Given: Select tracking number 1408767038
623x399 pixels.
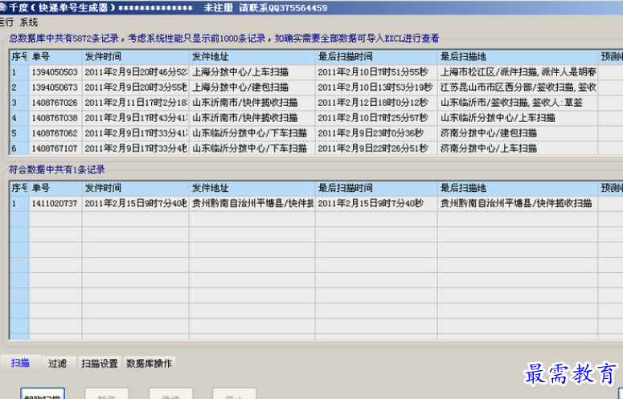Looking at the screenshot, I should (55, 118).
